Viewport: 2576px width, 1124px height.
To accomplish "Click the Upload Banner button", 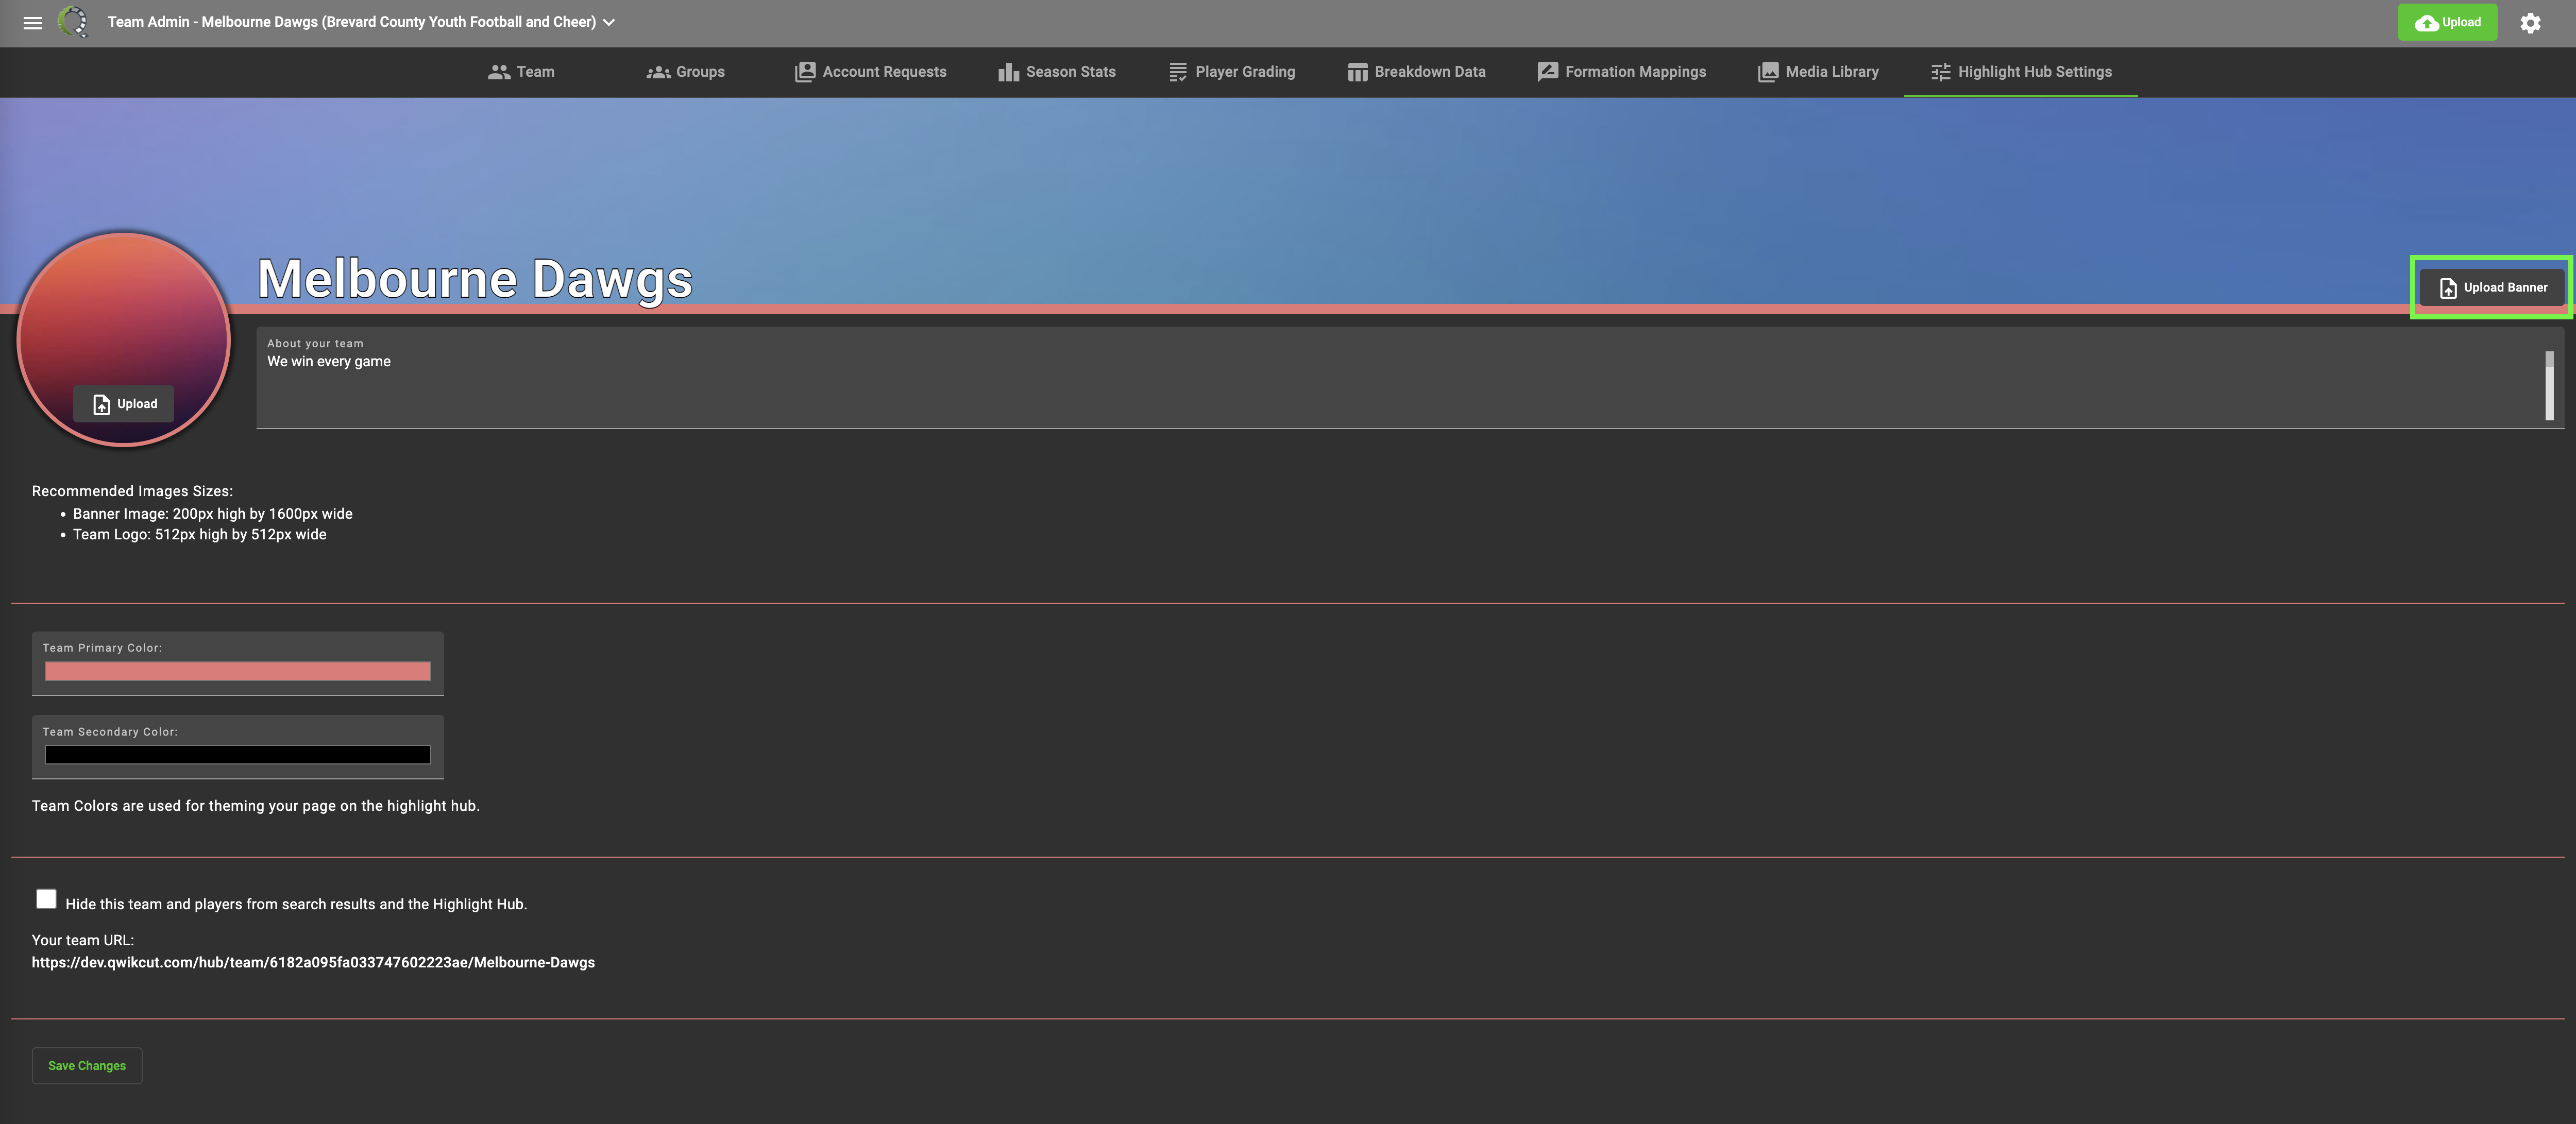I will point(2492,288).
